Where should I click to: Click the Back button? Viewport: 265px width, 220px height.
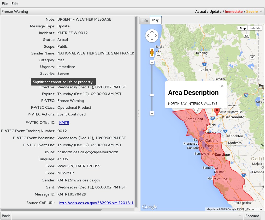[6, 216]
